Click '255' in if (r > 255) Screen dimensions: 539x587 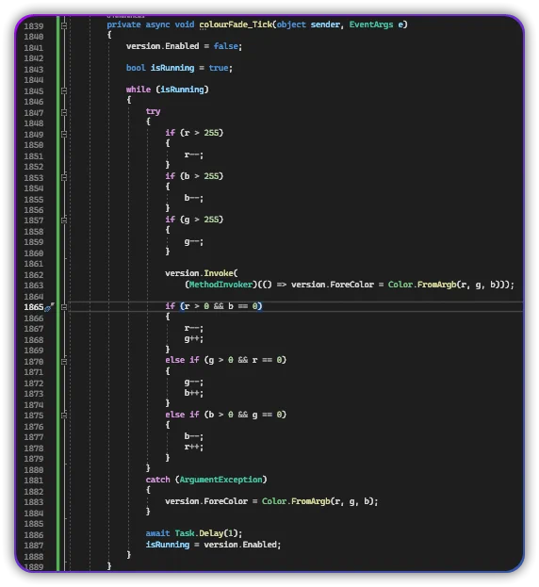pos(211,133)
